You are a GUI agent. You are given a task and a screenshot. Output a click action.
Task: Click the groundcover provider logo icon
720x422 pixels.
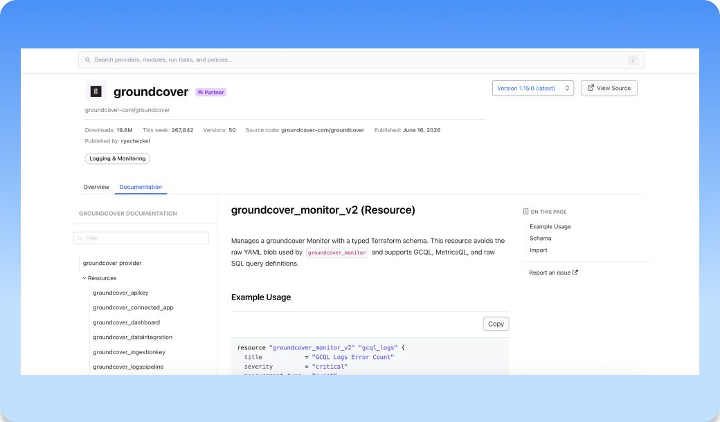(x=96, y=91)
